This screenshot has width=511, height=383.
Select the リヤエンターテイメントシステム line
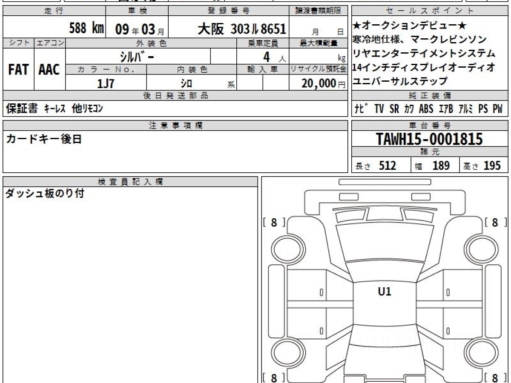pos(424,53)
